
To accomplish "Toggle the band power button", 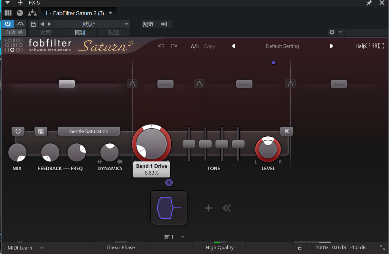I will point(18,131).
